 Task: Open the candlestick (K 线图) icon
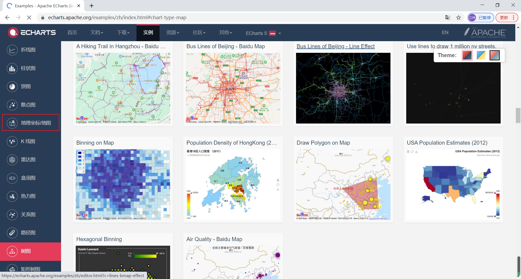(12, 141)
